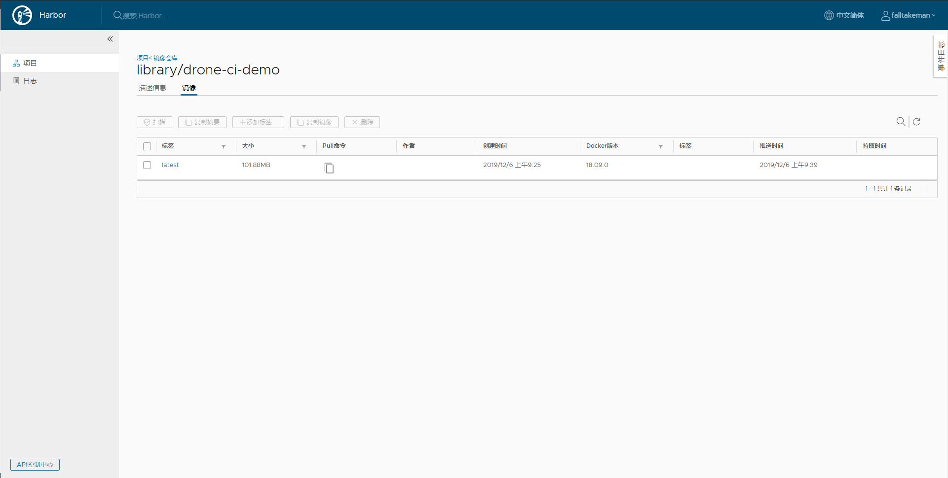Open the search filter above the tag table
The height and width of the screenshot is (478, 948).
[901, 122]
